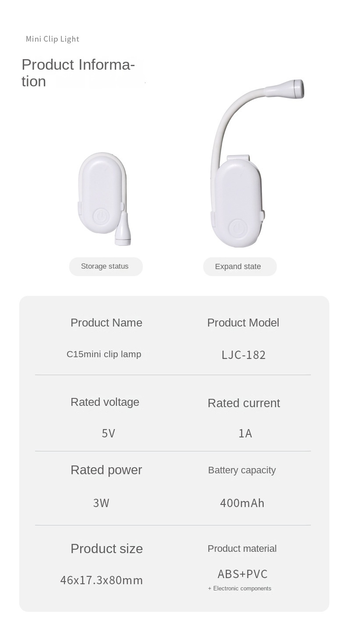Click the LJC-182 model number

[244, 355]
